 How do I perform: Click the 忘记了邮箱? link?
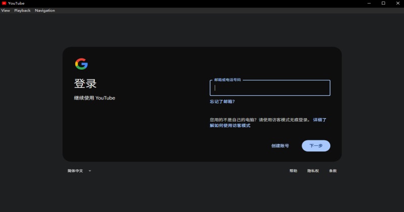pos(222,101)
